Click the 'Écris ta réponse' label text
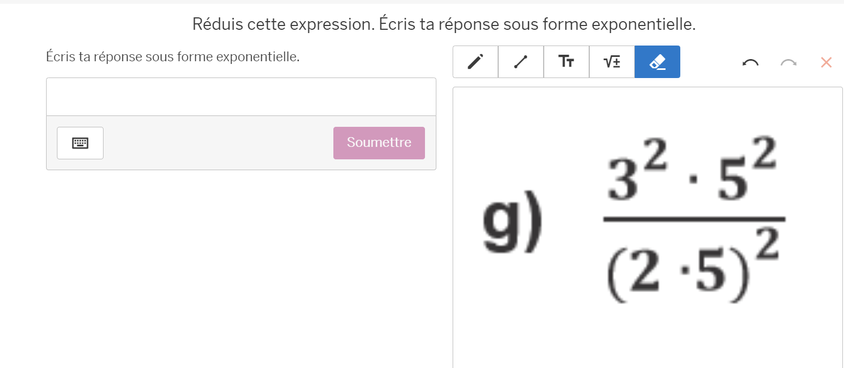Screen dimensions: 844x368 point(173,56)
